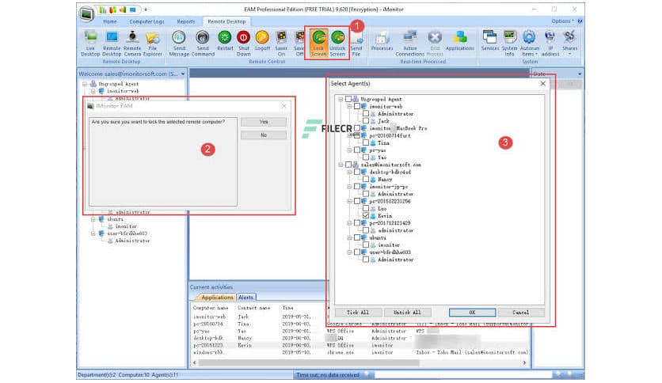Screen dimensions: 662x383
Task: Open the Services tool
Action: [x=489, y=41]
